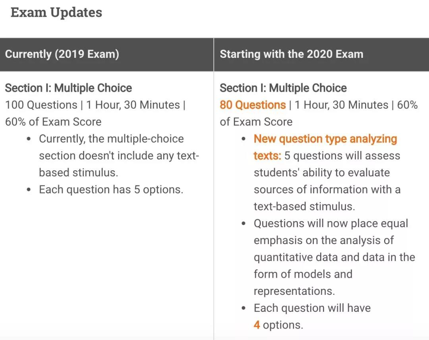
Task: Click the bullet dot before New question type
Action: [243, 139]
